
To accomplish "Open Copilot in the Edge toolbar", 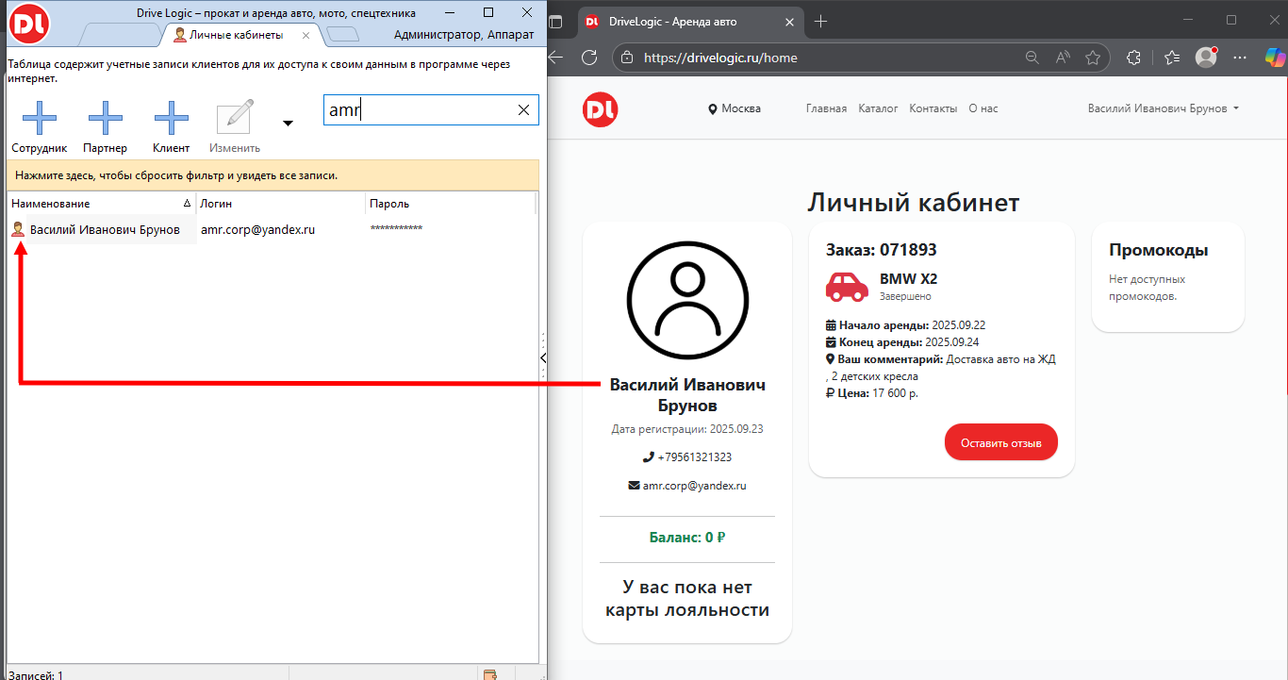I will coord(1275,58).
